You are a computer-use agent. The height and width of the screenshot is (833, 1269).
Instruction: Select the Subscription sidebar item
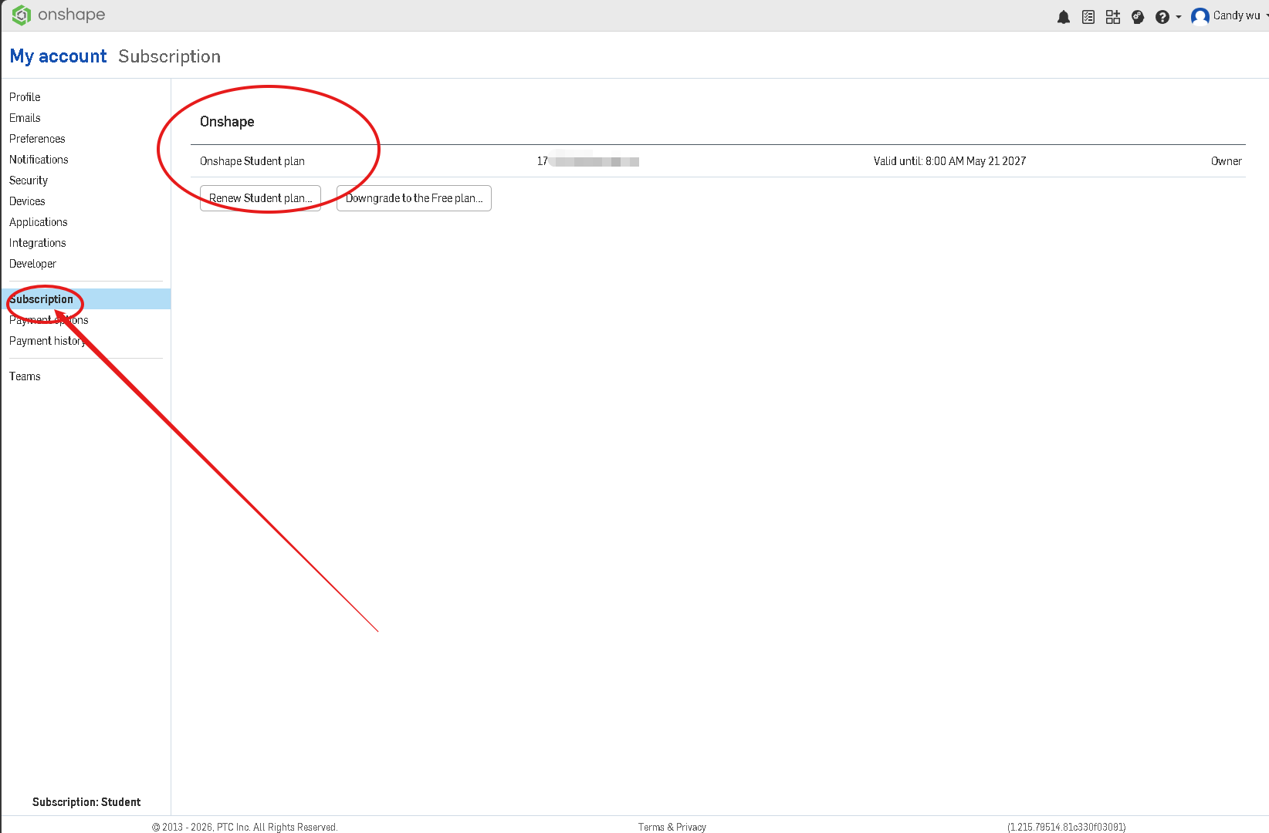pos(86,299)
